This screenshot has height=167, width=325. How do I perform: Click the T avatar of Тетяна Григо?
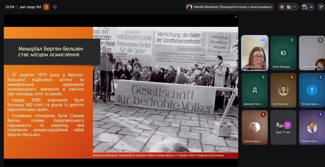(x=312, y=90)
